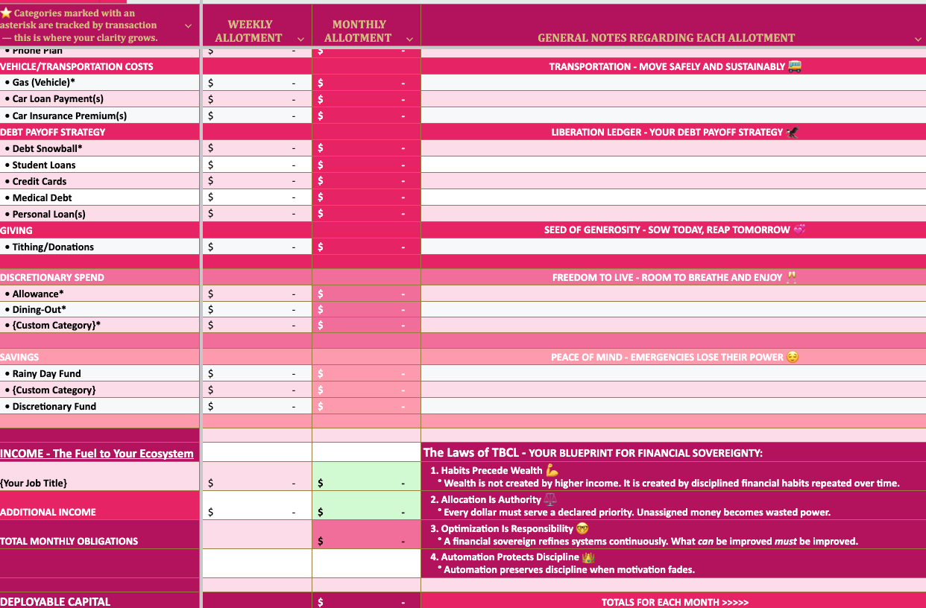The image size is (926, 608).
Task: Select the monthly allotment cell for Dining-Out*
Action: point(366,309)
